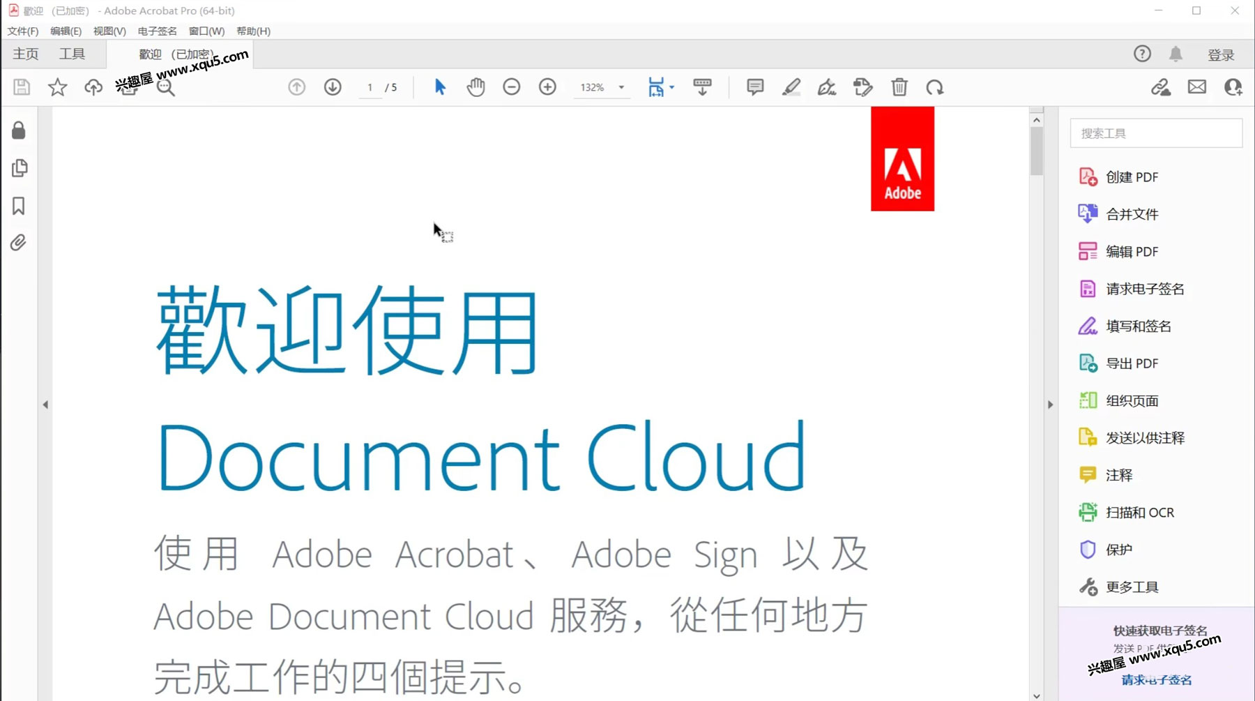
Task: Zoom out with minus icon
Action: click(x=512, y=87)
